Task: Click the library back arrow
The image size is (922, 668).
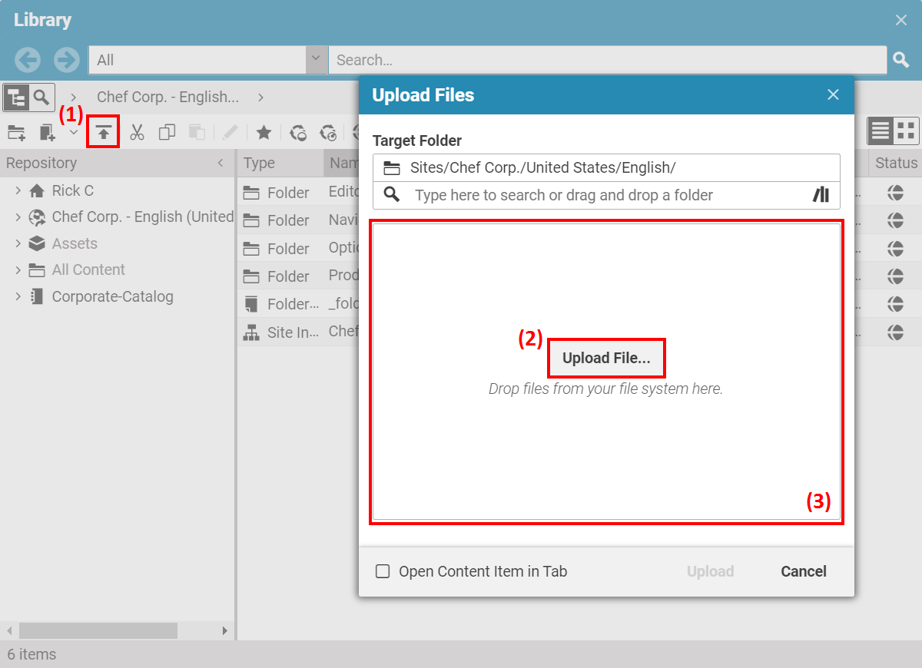Action: 28,60
